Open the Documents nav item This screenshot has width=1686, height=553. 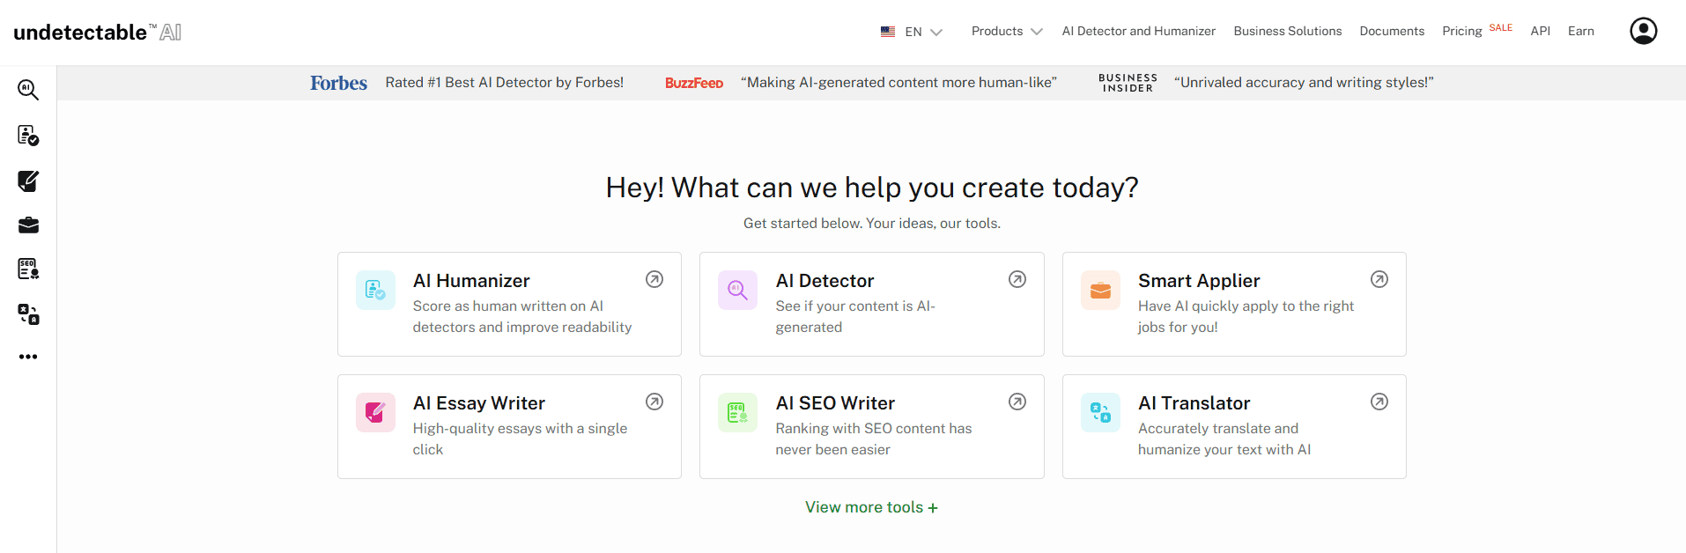tap(1392, 31)
